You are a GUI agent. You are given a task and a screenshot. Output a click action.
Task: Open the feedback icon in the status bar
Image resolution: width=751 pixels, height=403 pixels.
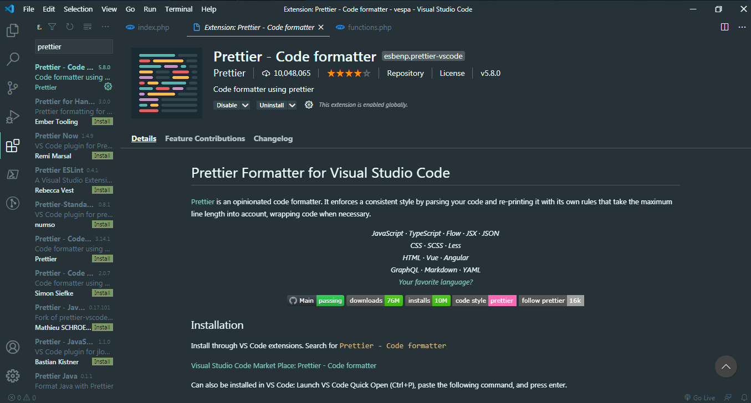coord(728,397)
